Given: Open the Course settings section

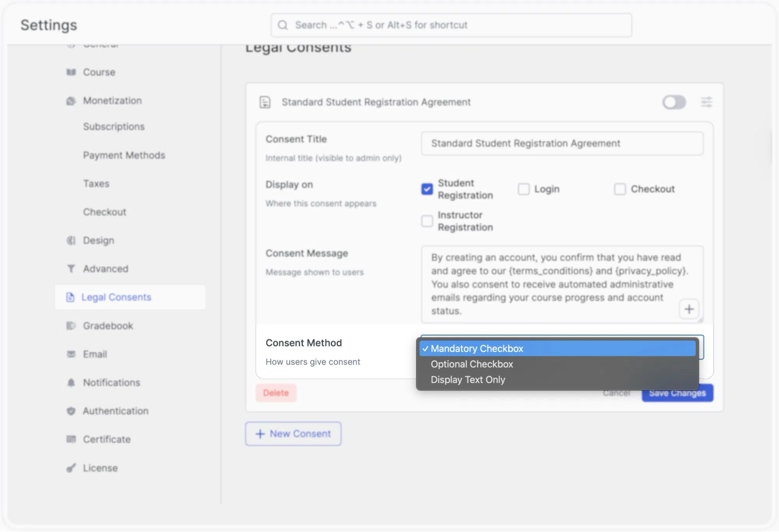Looking at the screenshot, I should 99,72.
